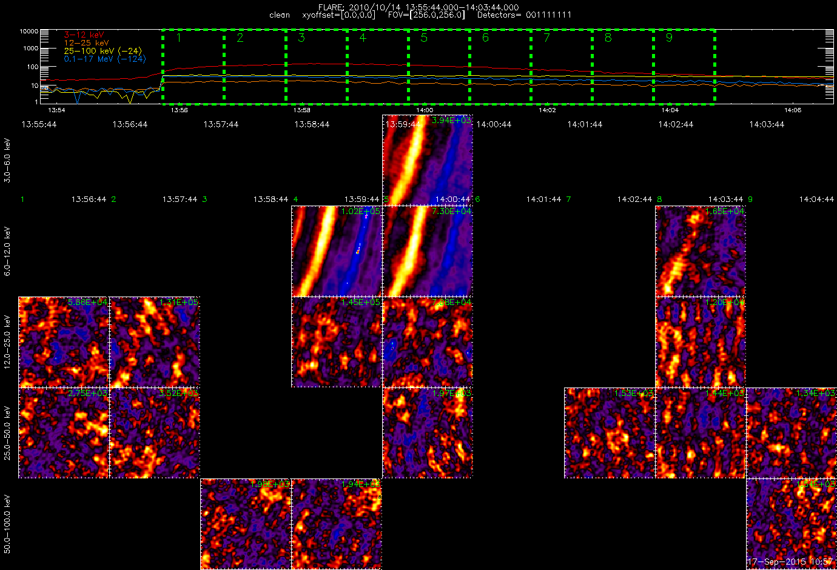
Task: Select interval 1 marker in the light curve
Action: click(x=178, y=38)
